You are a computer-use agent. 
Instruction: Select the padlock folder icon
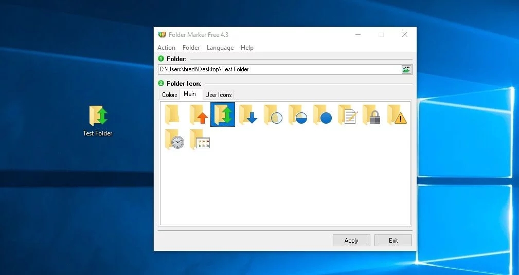pos(371,114)
